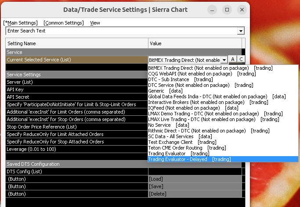Select Additional execInst for Limit Orders row
This screenshot has height=207, width=300.
77,112
